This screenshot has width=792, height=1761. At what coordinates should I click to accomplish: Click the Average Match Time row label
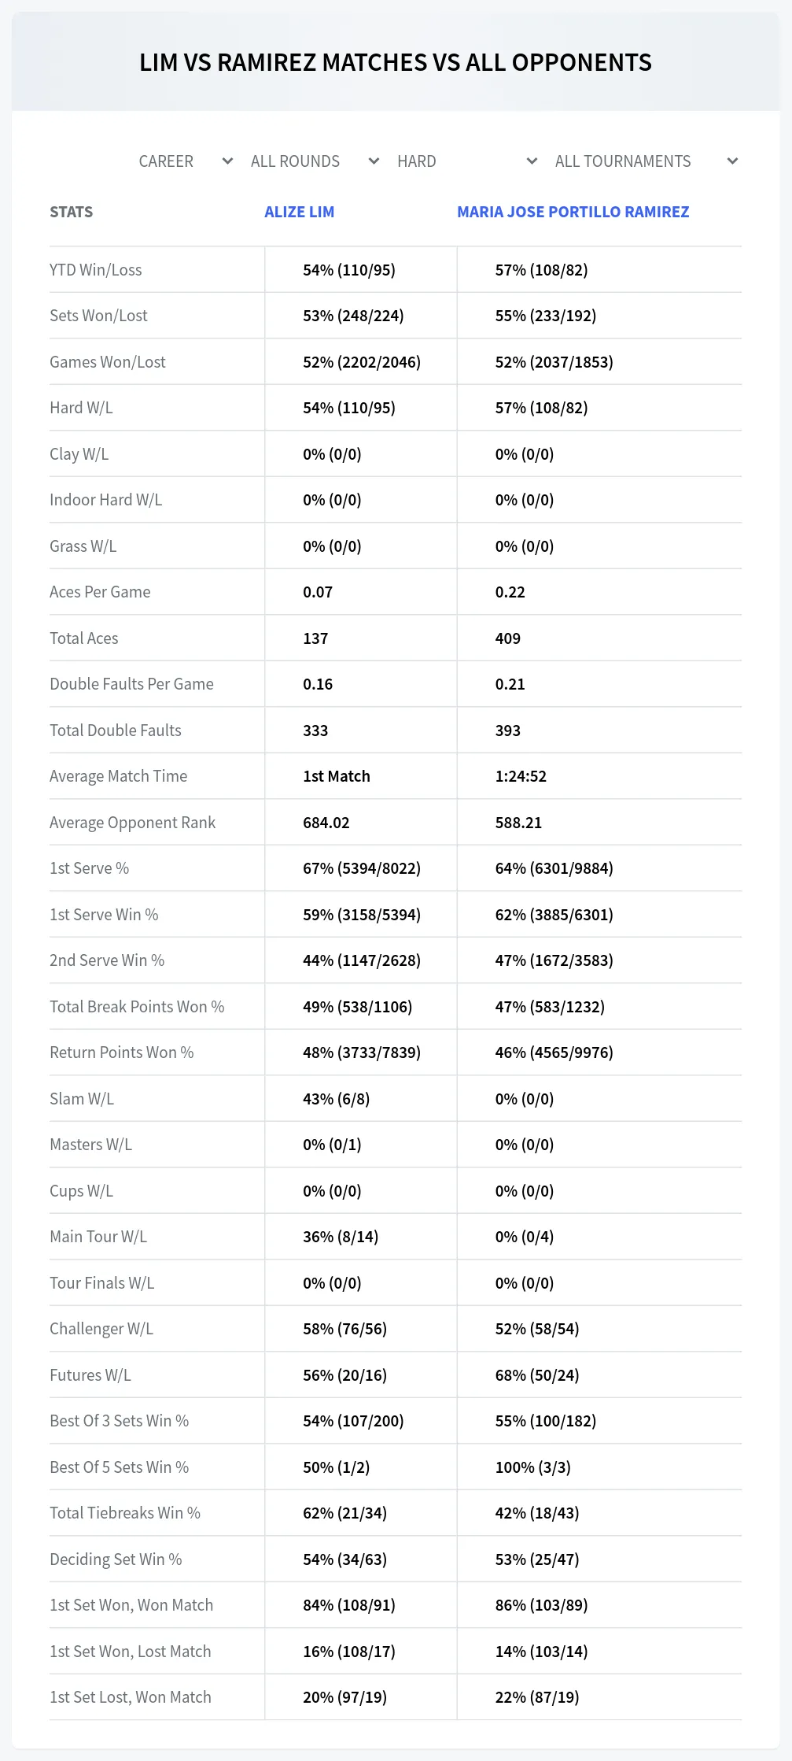click(x=119, y=776)
